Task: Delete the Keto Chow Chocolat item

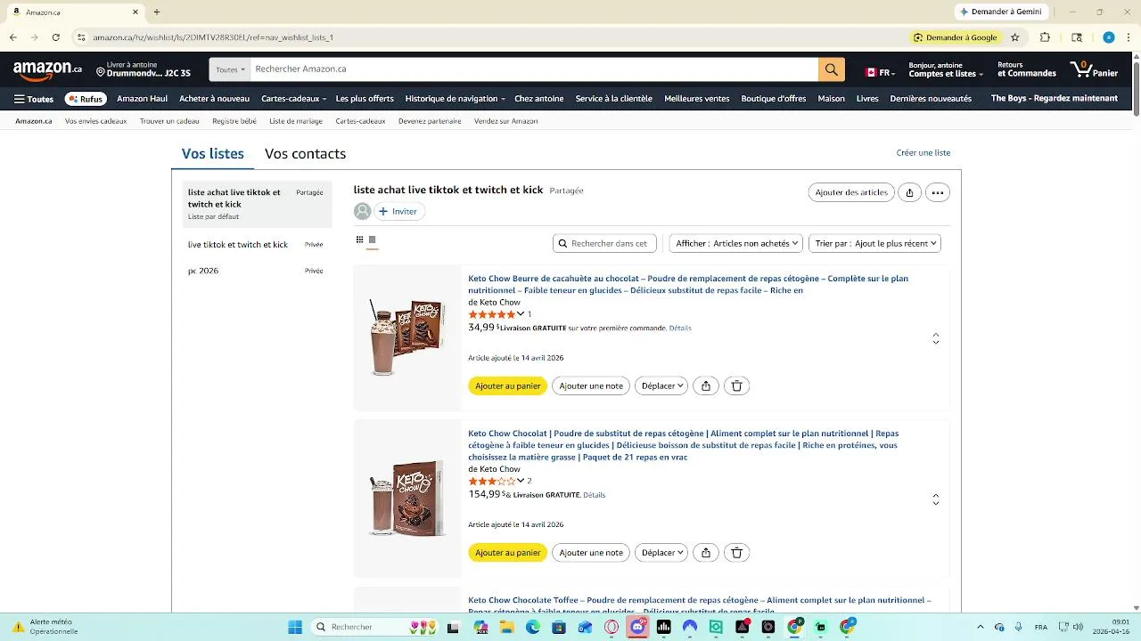Action: (736, 553)
